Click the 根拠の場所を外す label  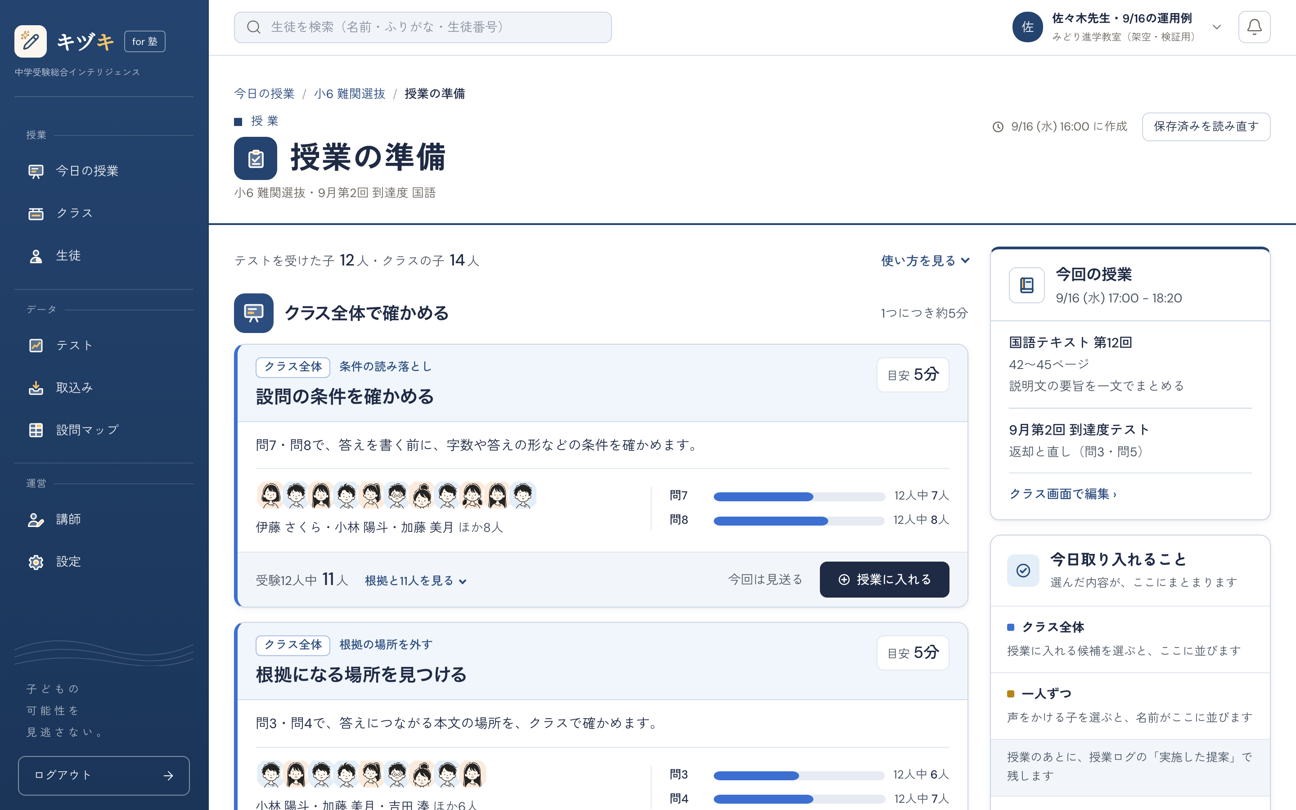pyautogui.click(x=386, y=644)
